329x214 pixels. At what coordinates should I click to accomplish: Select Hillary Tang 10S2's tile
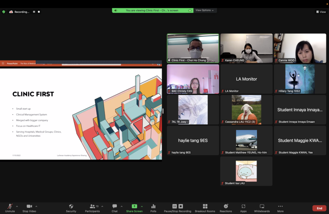[300, 79]
